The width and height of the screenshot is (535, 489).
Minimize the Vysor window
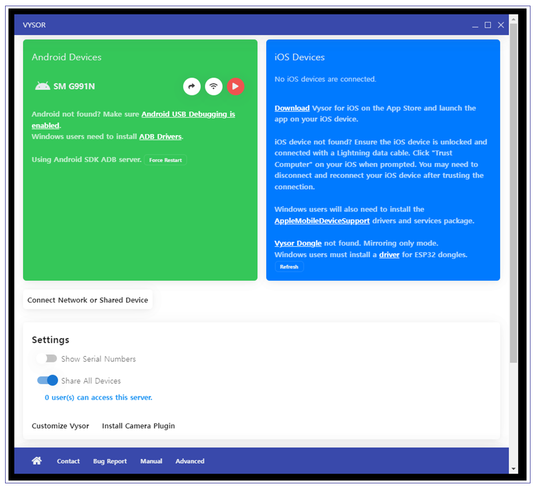tap(475, 25)
